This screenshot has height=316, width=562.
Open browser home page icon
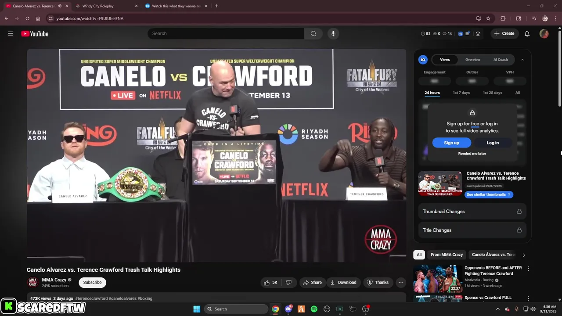point(38,18)
